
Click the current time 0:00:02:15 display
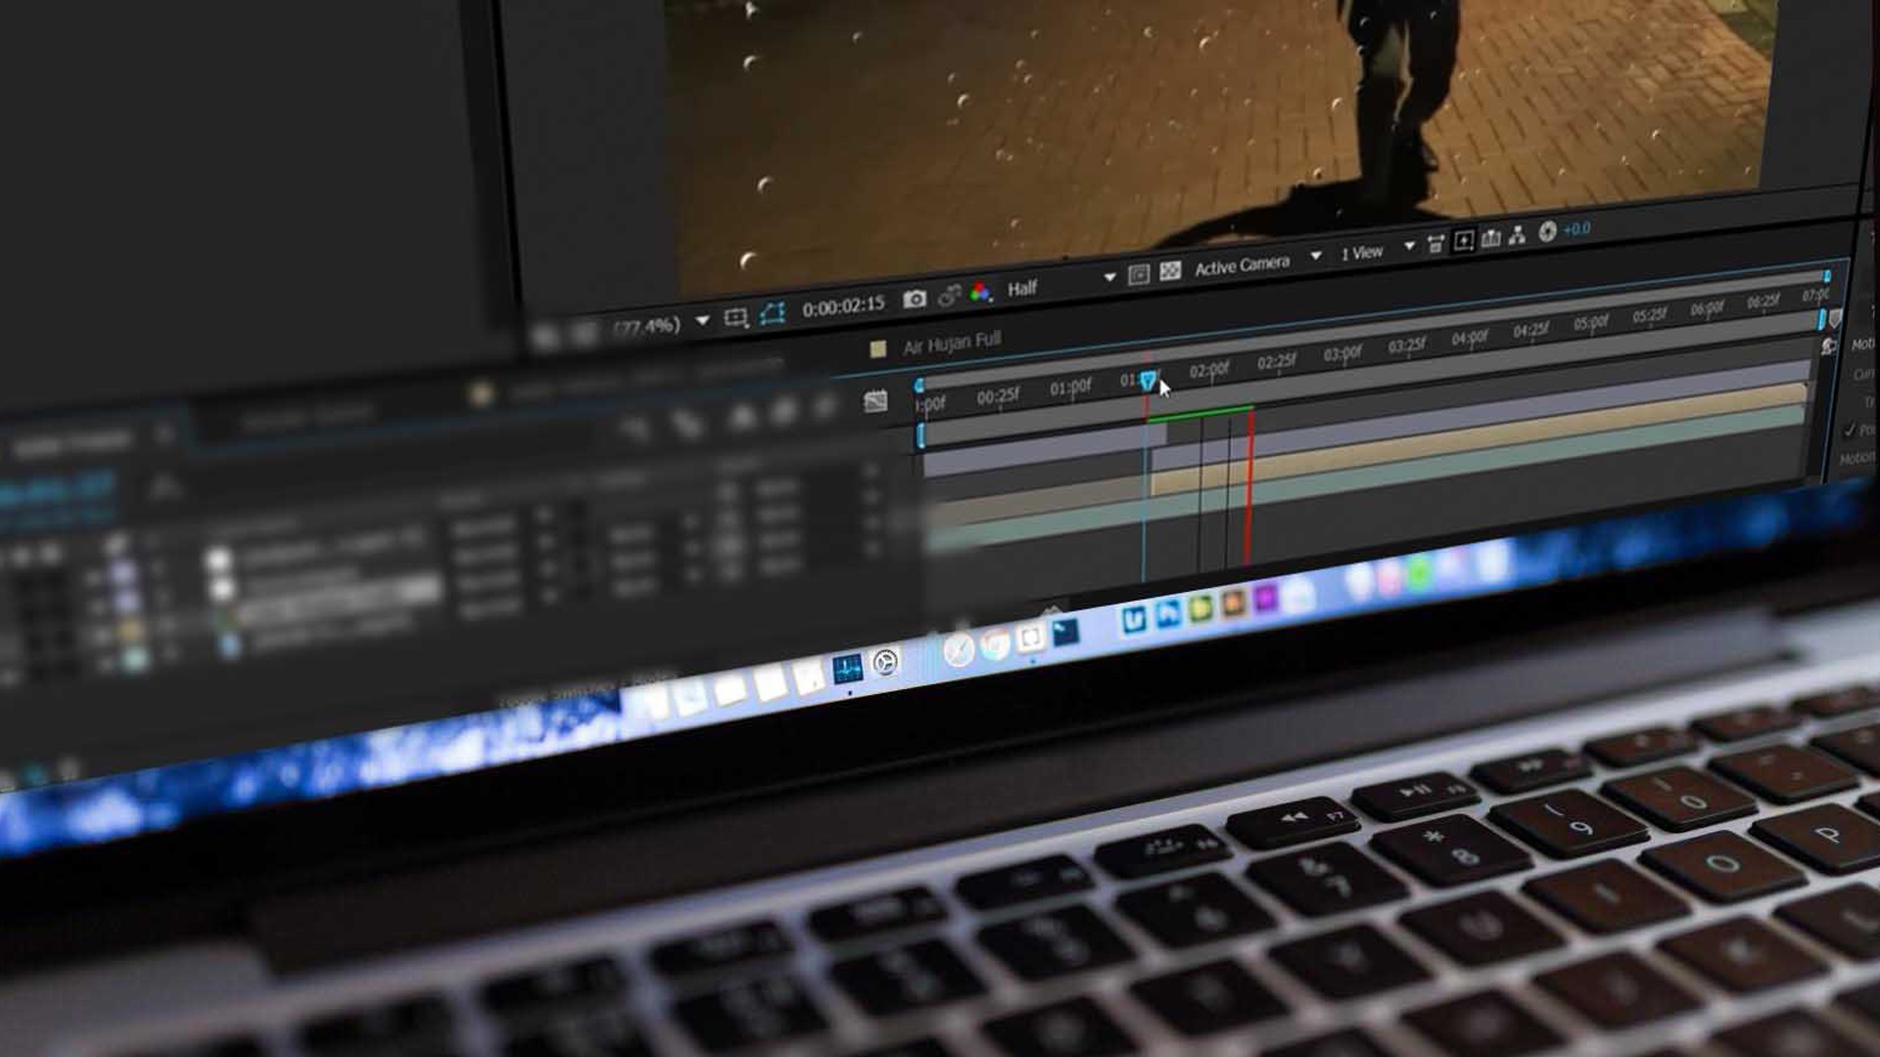tap(843, 307)
